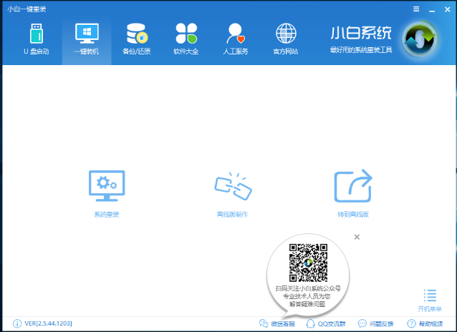Click the round 小白系统 logo emblem
This screenshot has width=457, height=332.
[420, 39]
